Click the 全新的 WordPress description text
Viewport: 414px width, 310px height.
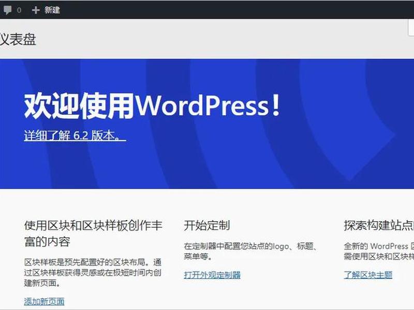(x=379, y=251)
